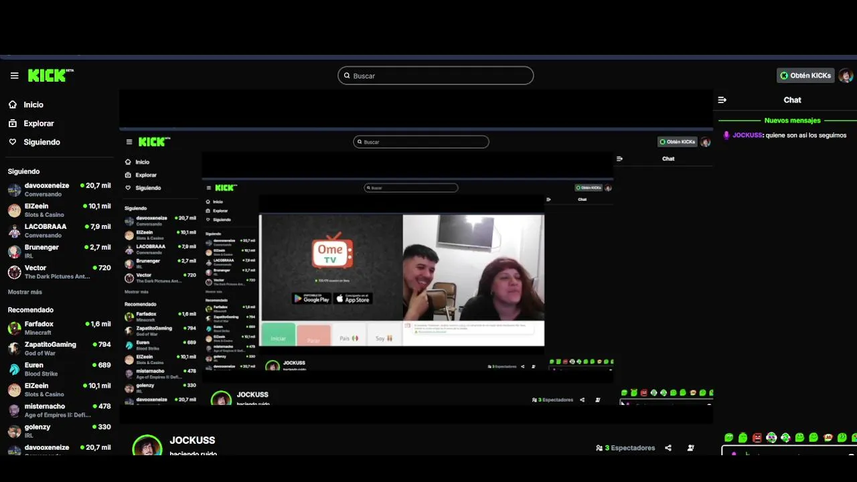This screenshot has width=857, height=482.
Task: Open golenzy's IRL channel
Action: [x=59, y=430]
